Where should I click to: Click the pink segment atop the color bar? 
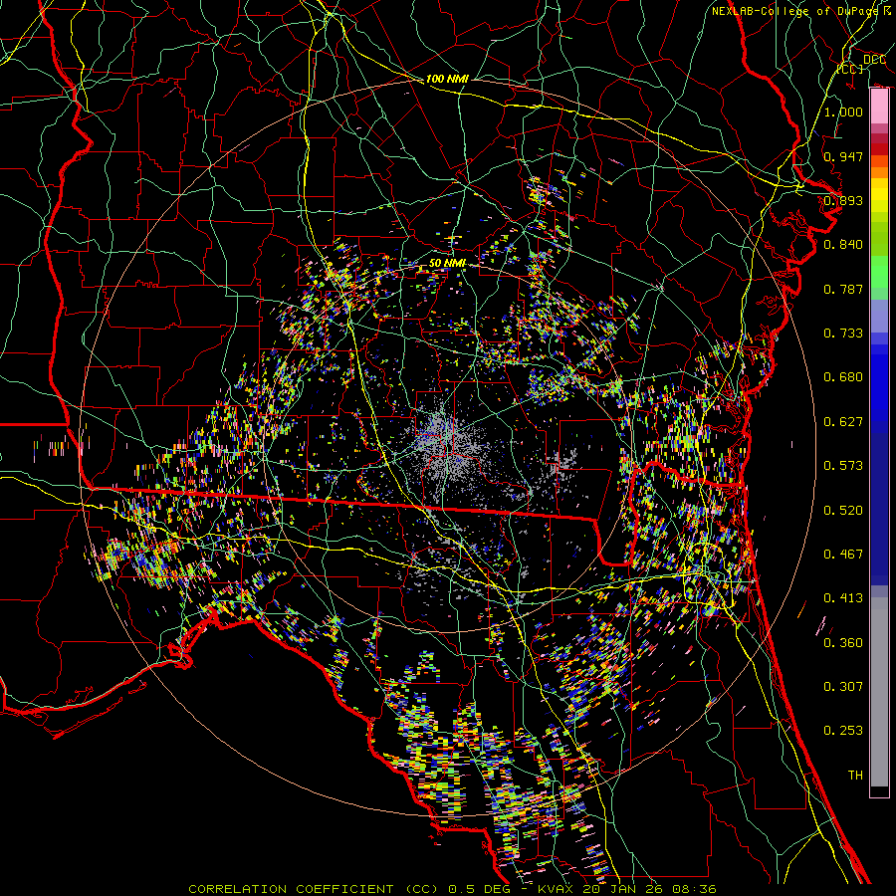[x=879, y=105]
